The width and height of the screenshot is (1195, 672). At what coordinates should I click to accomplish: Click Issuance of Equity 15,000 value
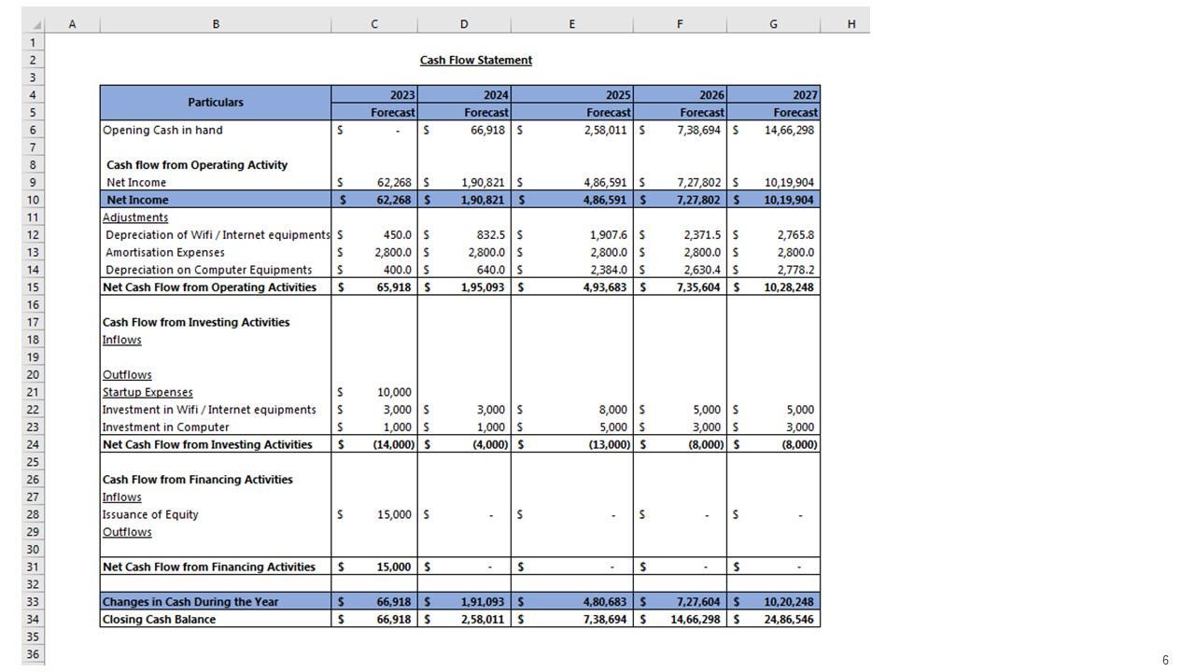[x=394, y=514]
